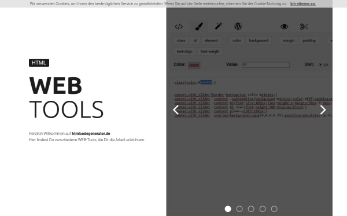Go to previous slide with left arrow
347x216 pixels.
click(x=176, y=110)
